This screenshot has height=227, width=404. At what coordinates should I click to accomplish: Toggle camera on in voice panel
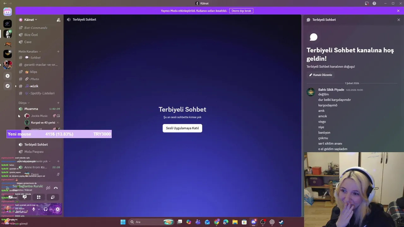(11, 197)
